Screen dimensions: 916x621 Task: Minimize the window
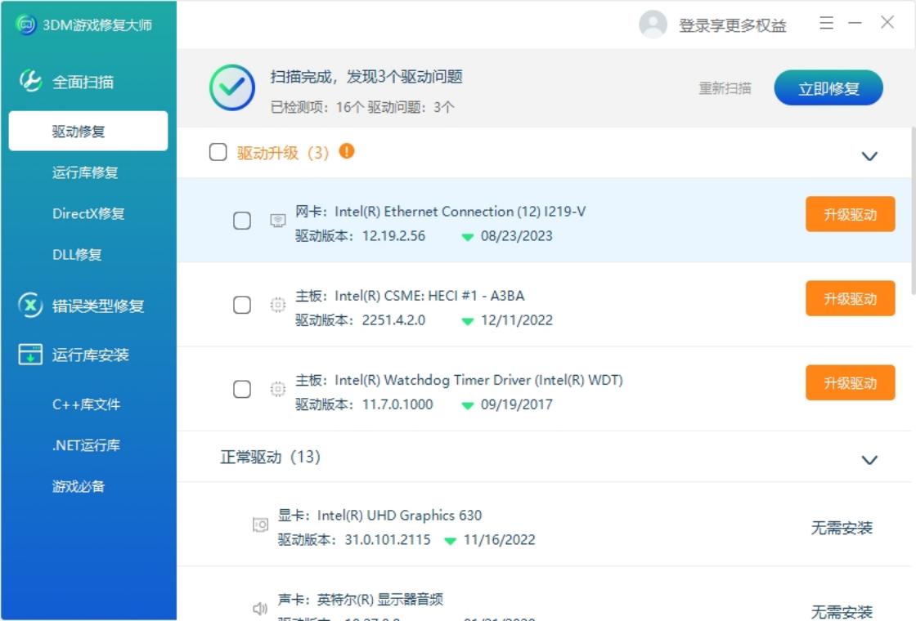point(855,23)
